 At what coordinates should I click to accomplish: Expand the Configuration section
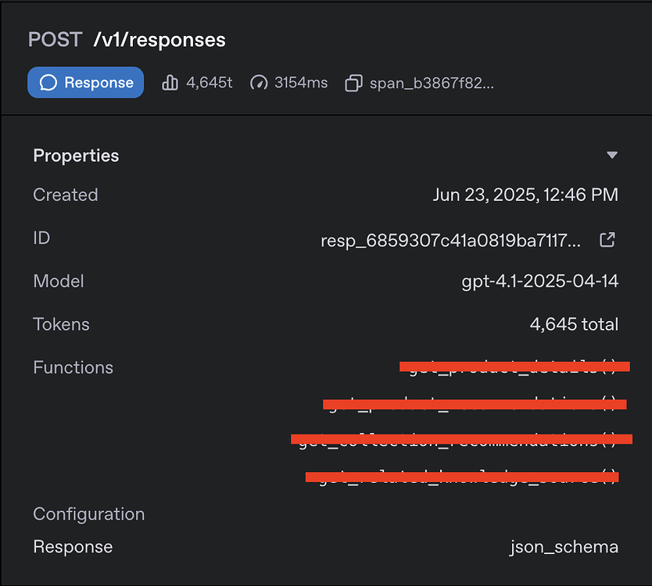(88, 514)
